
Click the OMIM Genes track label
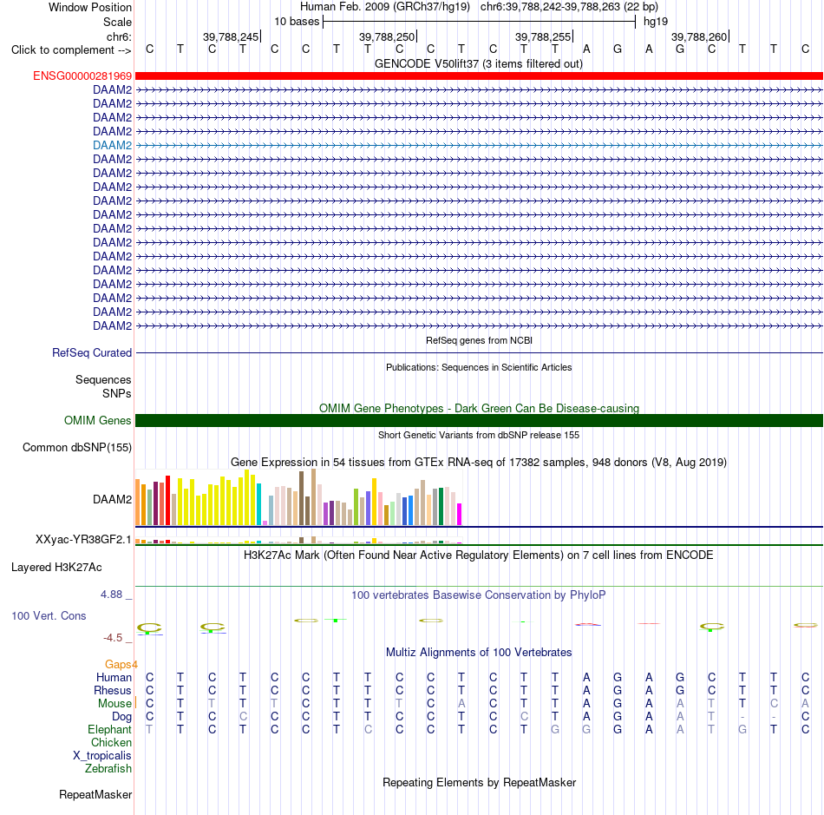(98, 421)
